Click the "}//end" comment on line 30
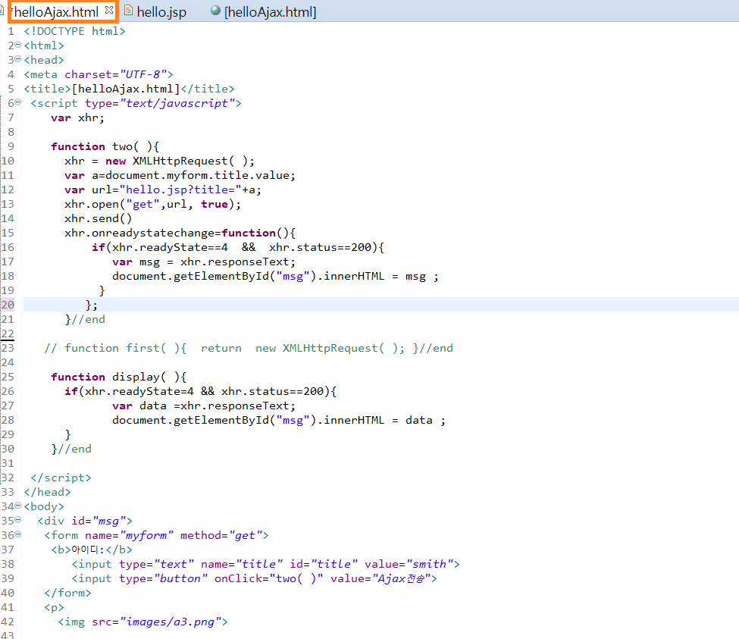Screen dimensions: 739x639 [71, 449]
